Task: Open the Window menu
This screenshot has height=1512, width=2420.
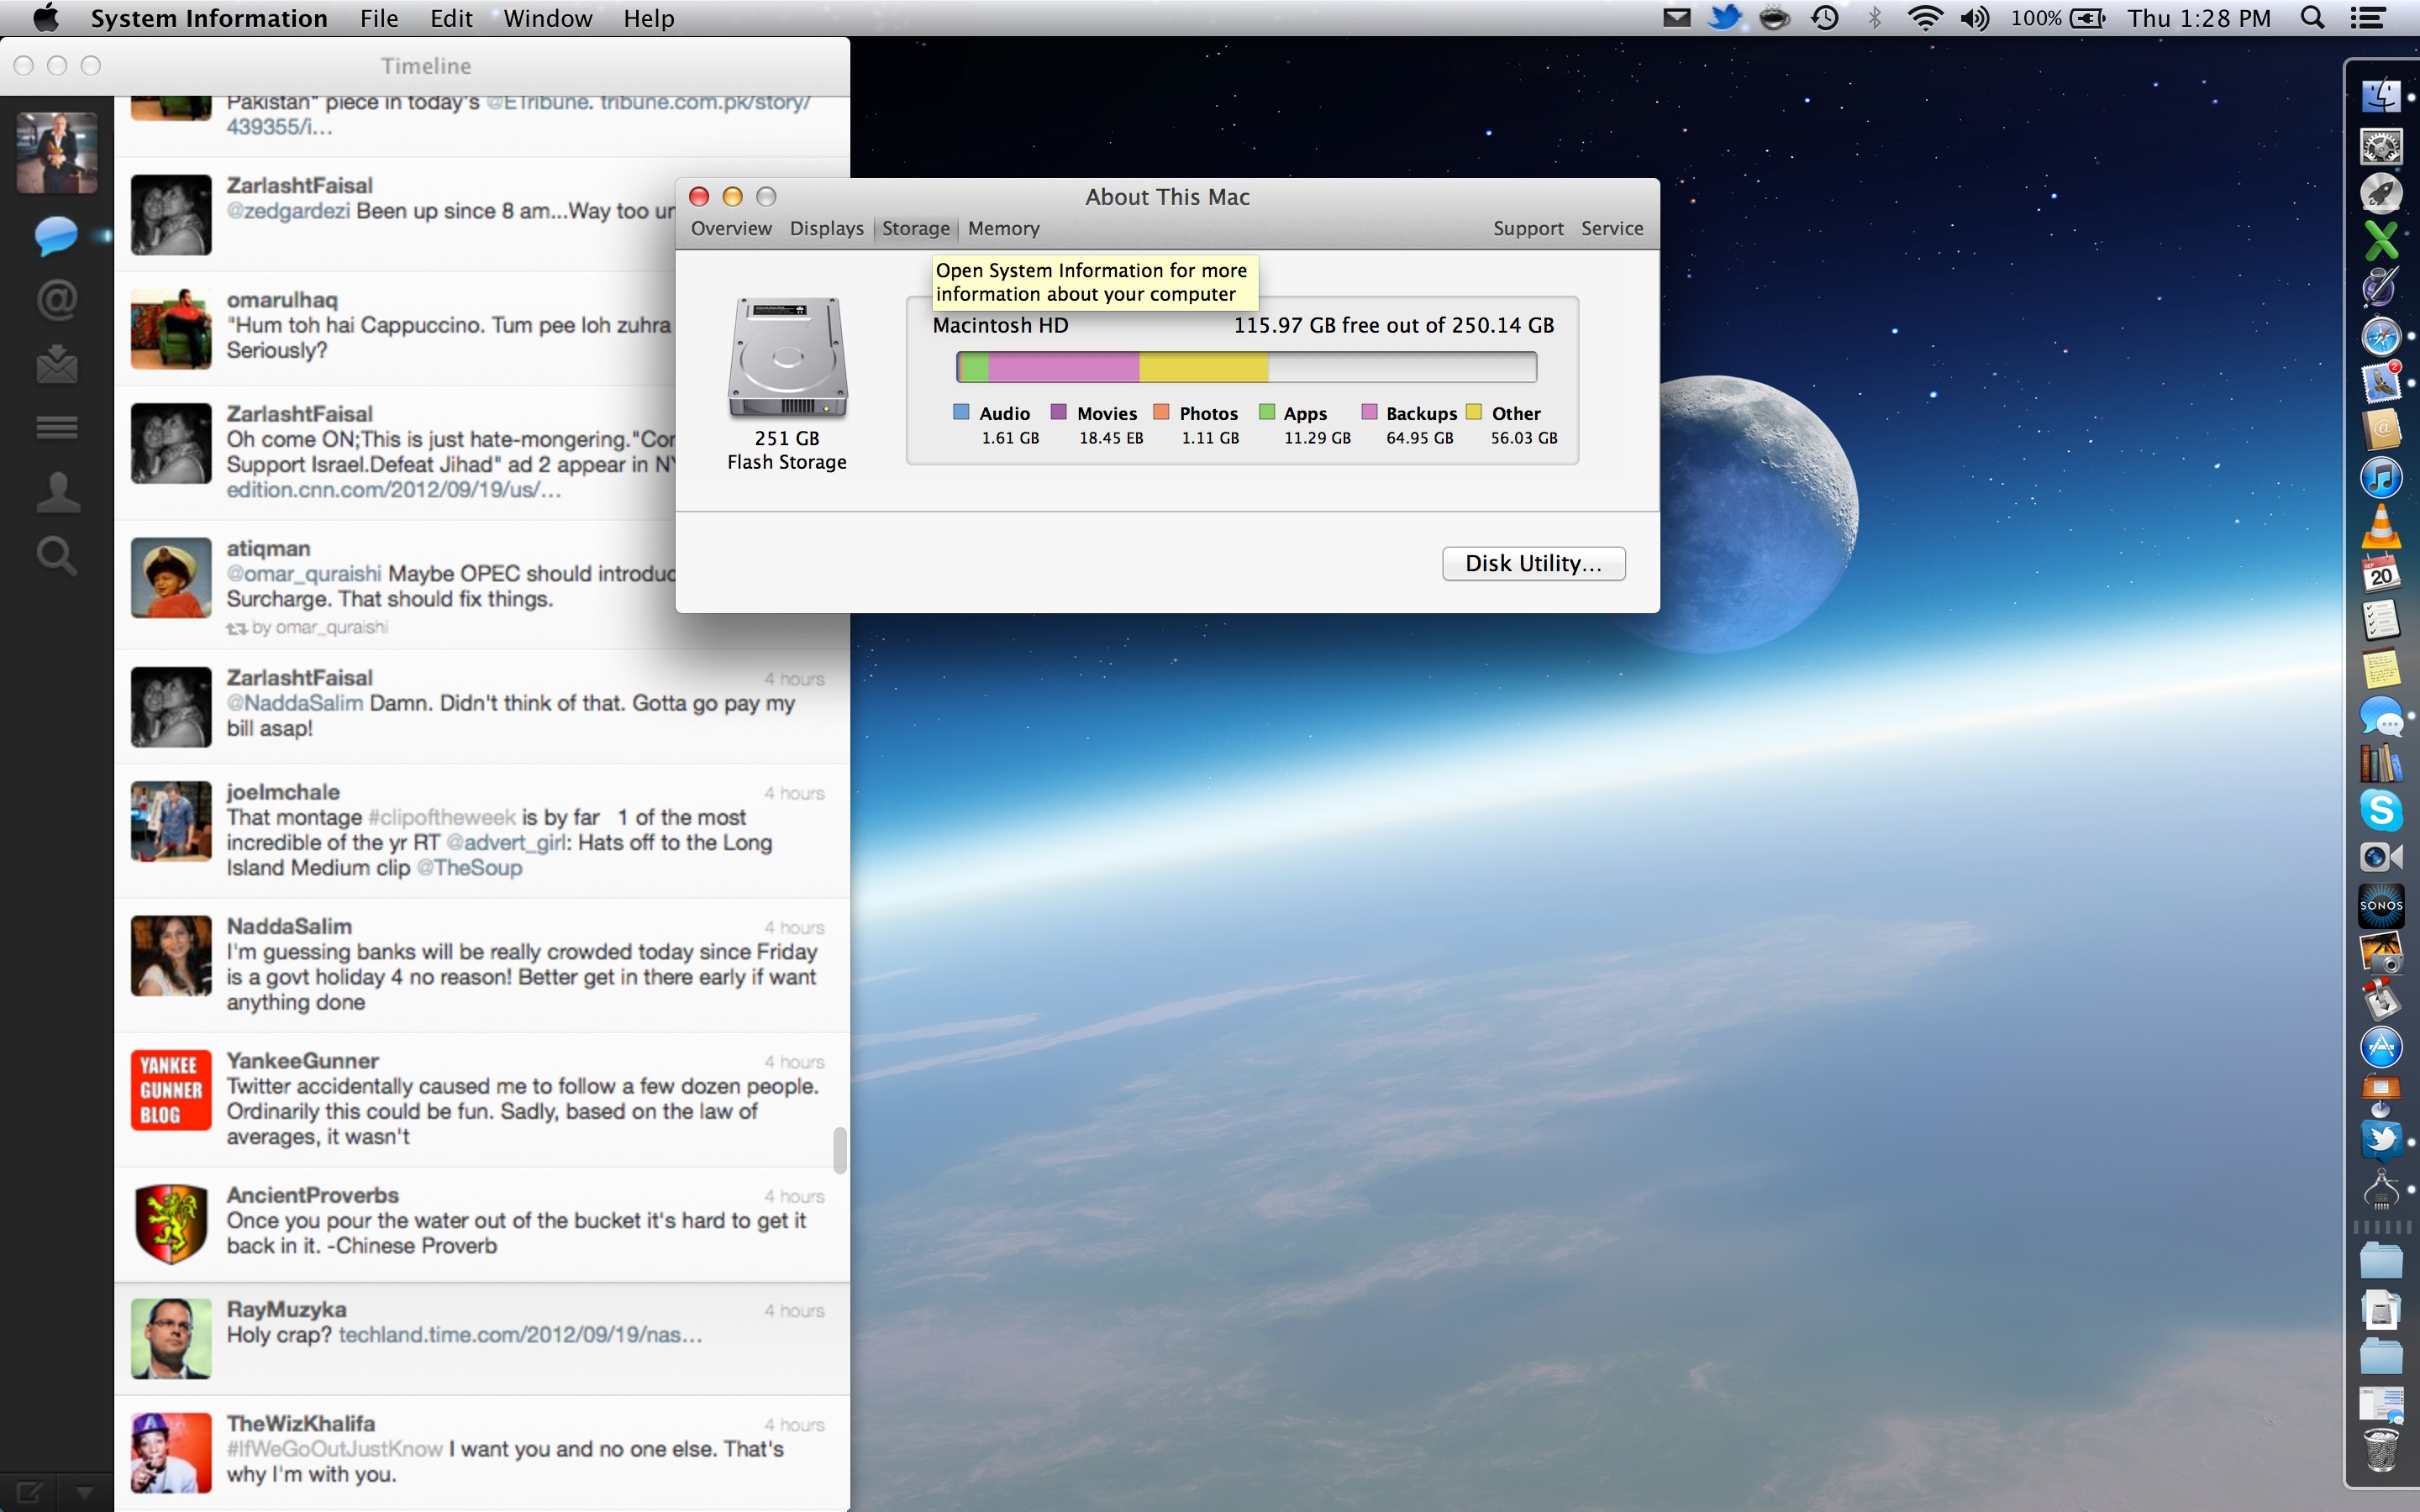Action: point(548,18)
